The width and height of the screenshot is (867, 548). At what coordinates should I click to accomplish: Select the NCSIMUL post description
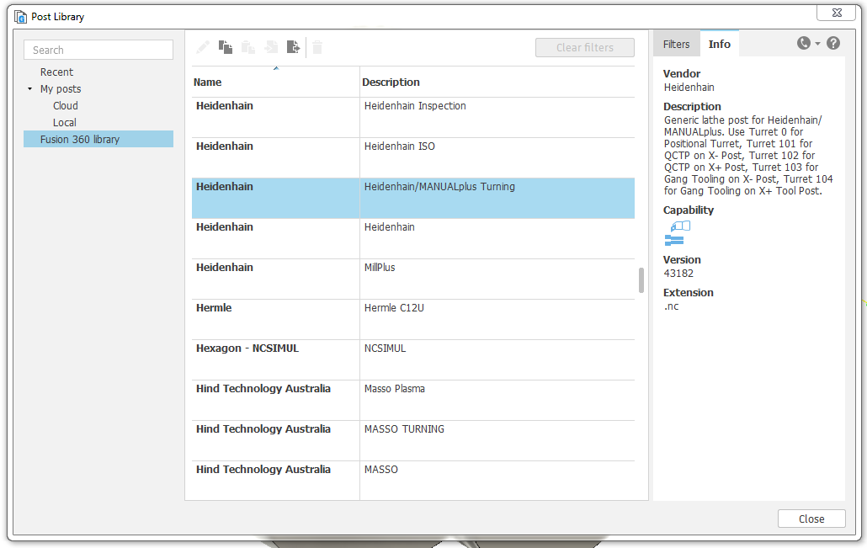(x=385, y=348)
